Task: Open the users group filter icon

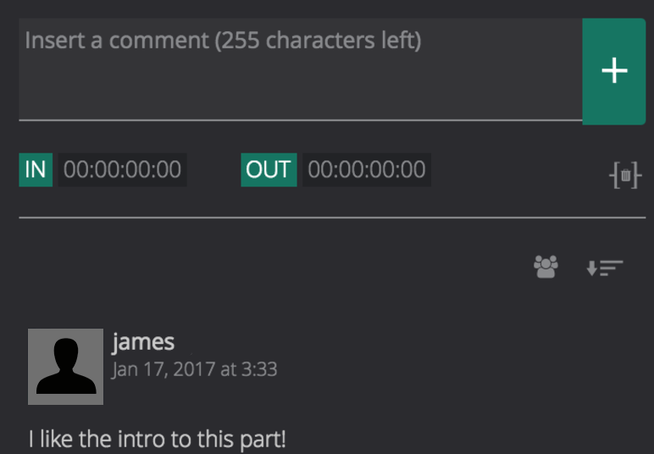Action: 546,268
